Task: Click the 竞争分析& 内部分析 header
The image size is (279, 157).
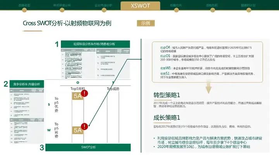Action: pos(27,84)
